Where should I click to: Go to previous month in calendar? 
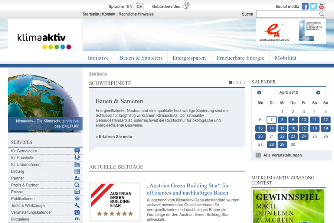point(259,93)
